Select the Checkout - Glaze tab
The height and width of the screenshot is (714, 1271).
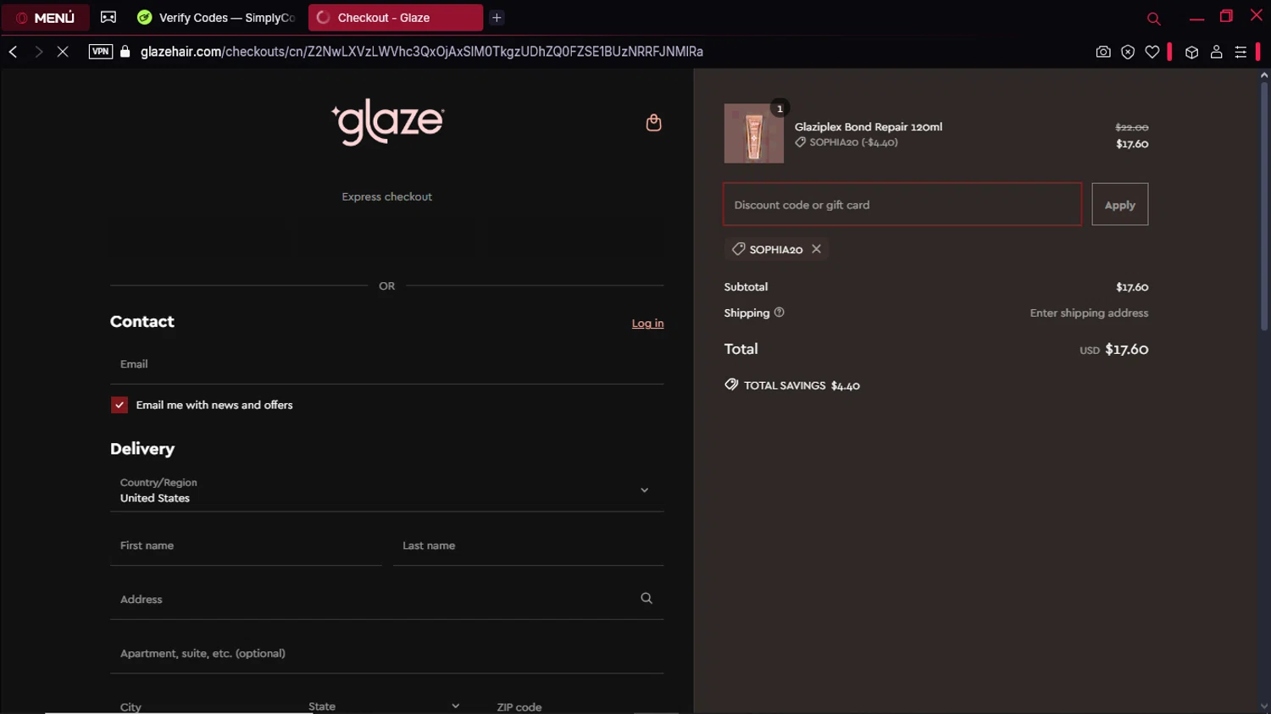point(395,18)
